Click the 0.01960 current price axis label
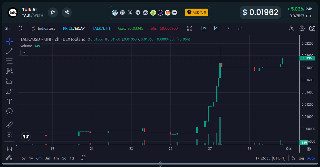The height and width of the screenshot is (167, 320). click(x=307, y=58)
